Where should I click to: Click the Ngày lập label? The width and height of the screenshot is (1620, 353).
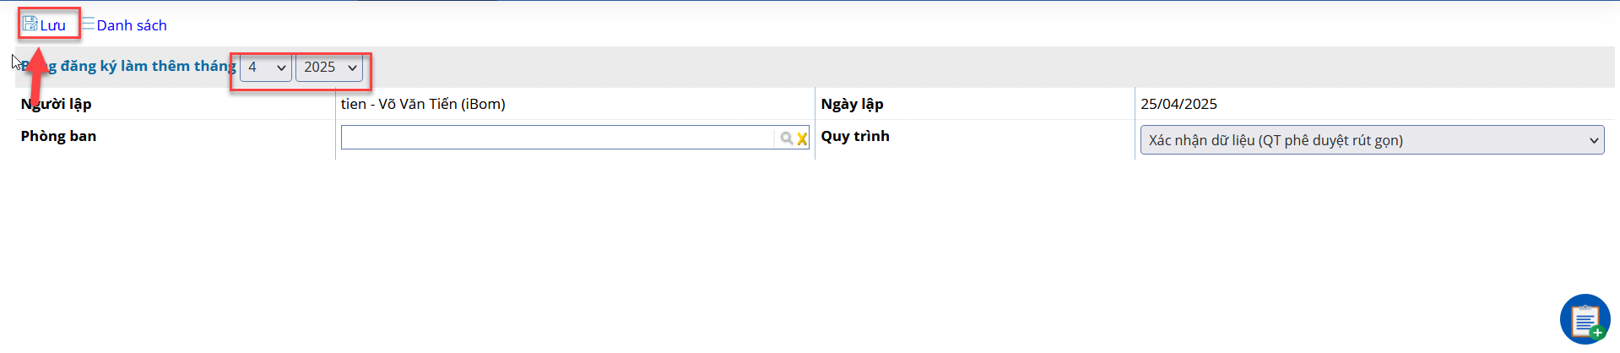pyautogui.click(x=852, y=104)
